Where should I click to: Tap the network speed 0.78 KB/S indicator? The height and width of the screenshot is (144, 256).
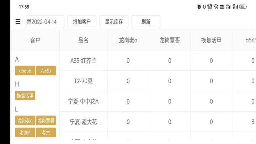tap(210, 7)
